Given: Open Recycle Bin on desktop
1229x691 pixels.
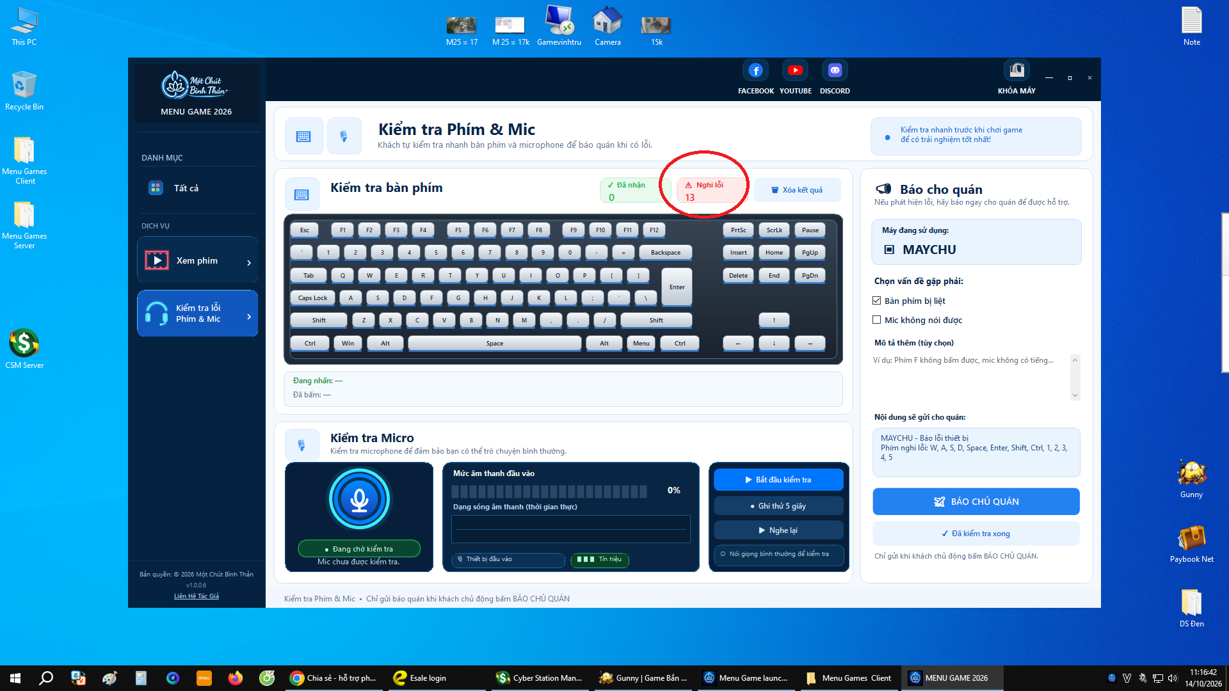Looking at the screenshot, I should (x=24, y=91).
